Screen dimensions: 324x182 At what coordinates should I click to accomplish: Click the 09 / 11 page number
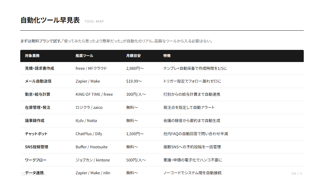pyautogui.click(x=297, y=174)
